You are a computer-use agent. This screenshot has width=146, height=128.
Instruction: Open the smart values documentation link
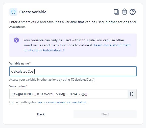point(62,102)
